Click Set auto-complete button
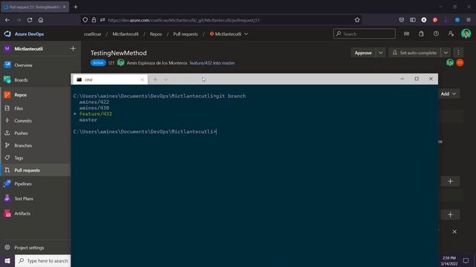 click(x=414, y=53)
